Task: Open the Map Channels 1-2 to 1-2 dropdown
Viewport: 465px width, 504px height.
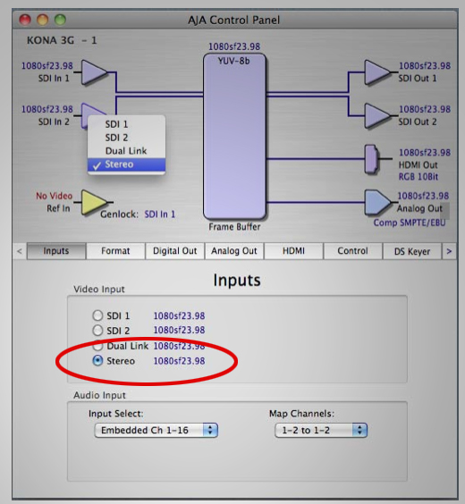Action: pos(321,430)
